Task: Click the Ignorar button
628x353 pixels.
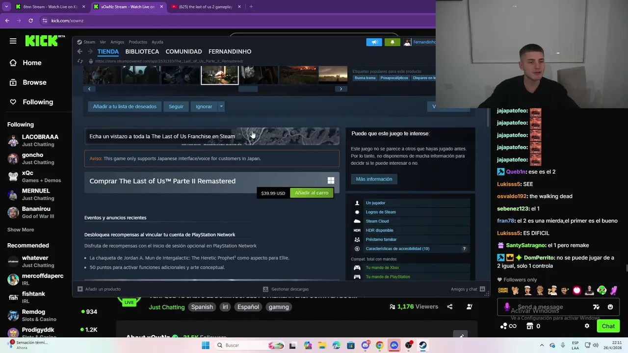Action: coord(204,106)
